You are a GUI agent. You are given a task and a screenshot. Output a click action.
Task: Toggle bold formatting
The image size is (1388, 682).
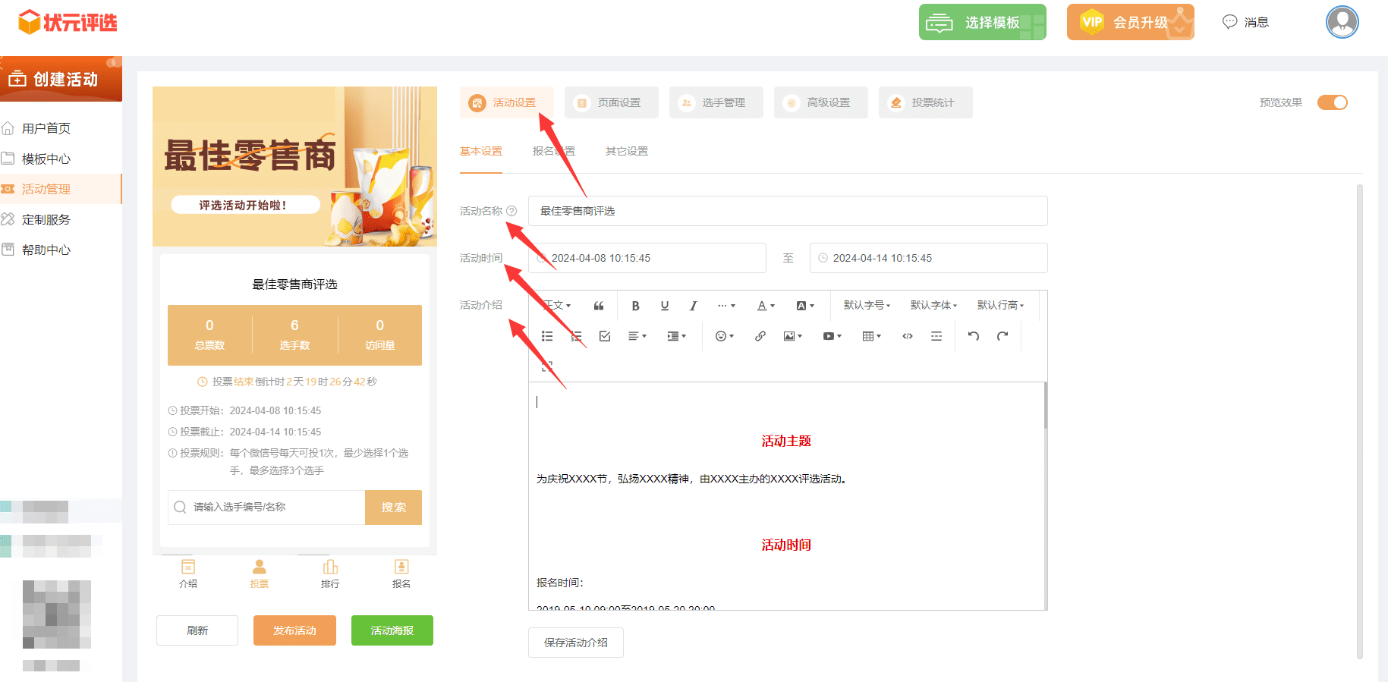pyautogui.click(x=636, y=306)
